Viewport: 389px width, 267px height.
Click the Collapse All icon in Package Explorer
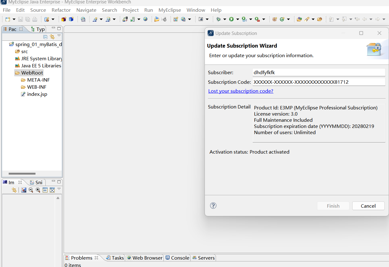[45, 37]
